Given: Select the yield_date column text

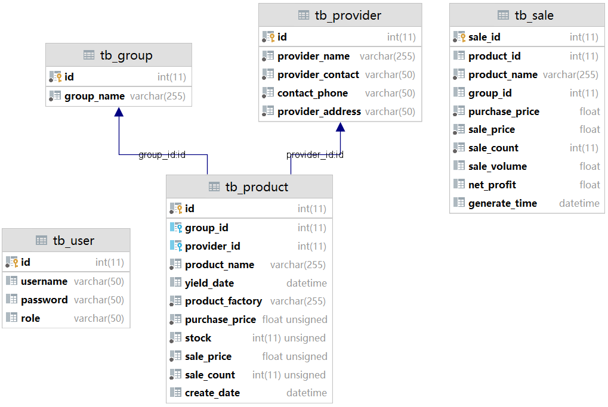Looking at the screenshot, I should (x=209, y=283).
